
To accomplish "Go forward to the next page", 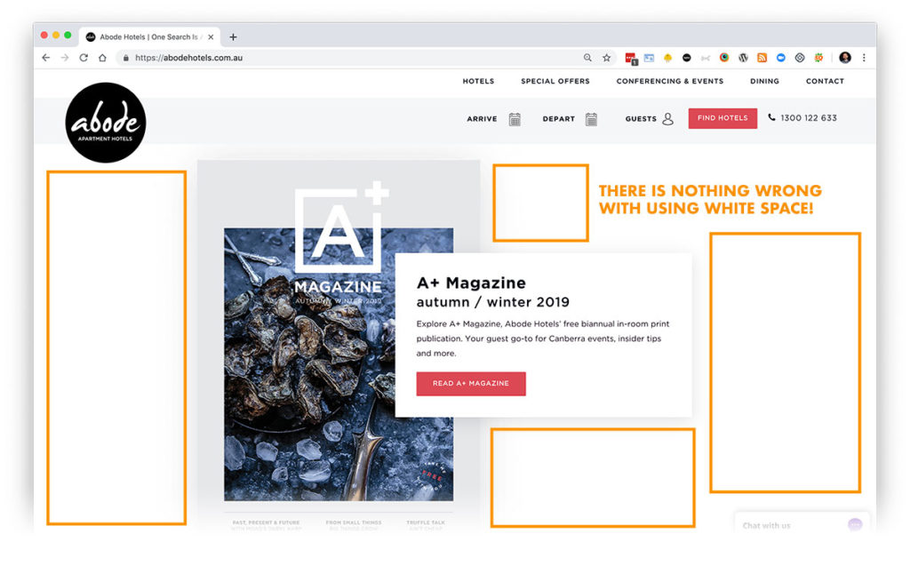I will pyautogui.click(x=65, y=58).
